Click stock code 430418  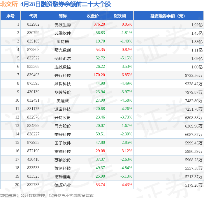click(x=33, y=160)
